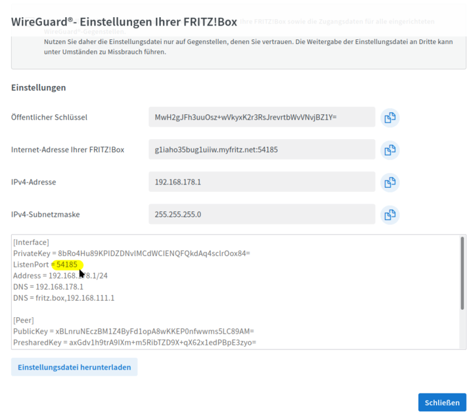The height and width of the screenshot is (417, 473).
Task: Click the IPv4-Subnetzmaske label
Action: (x=45, y=215)
